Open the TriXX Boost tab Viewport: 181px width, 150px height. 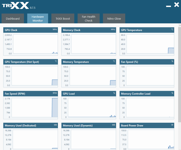point(63,19)
